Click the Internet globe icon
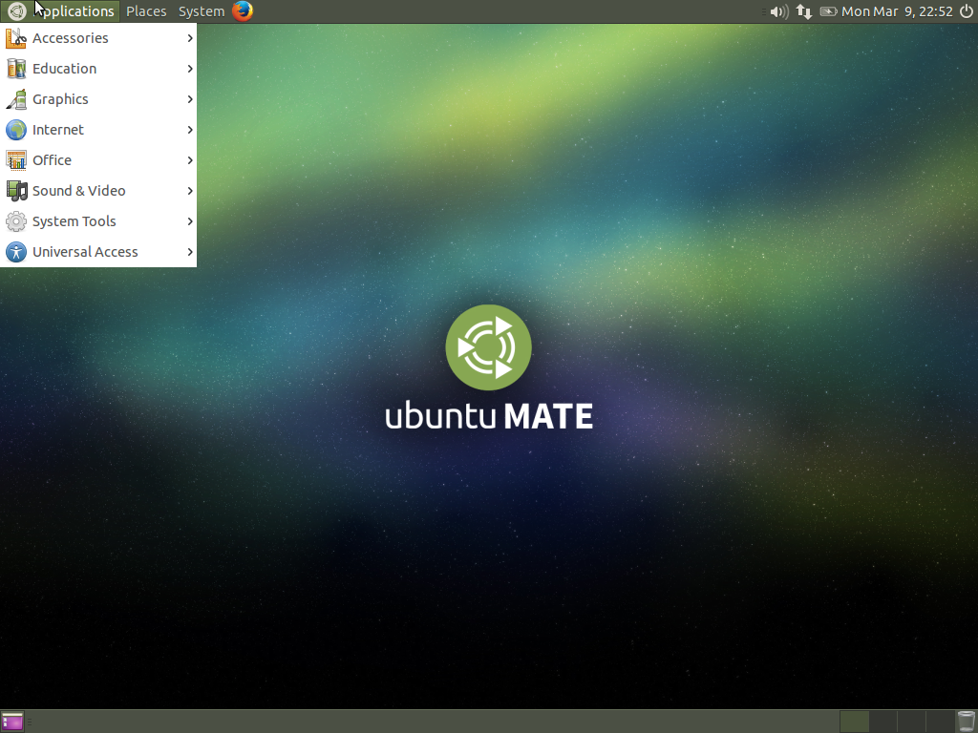Screen dimensions: 978x733 [x=16, y=130]
